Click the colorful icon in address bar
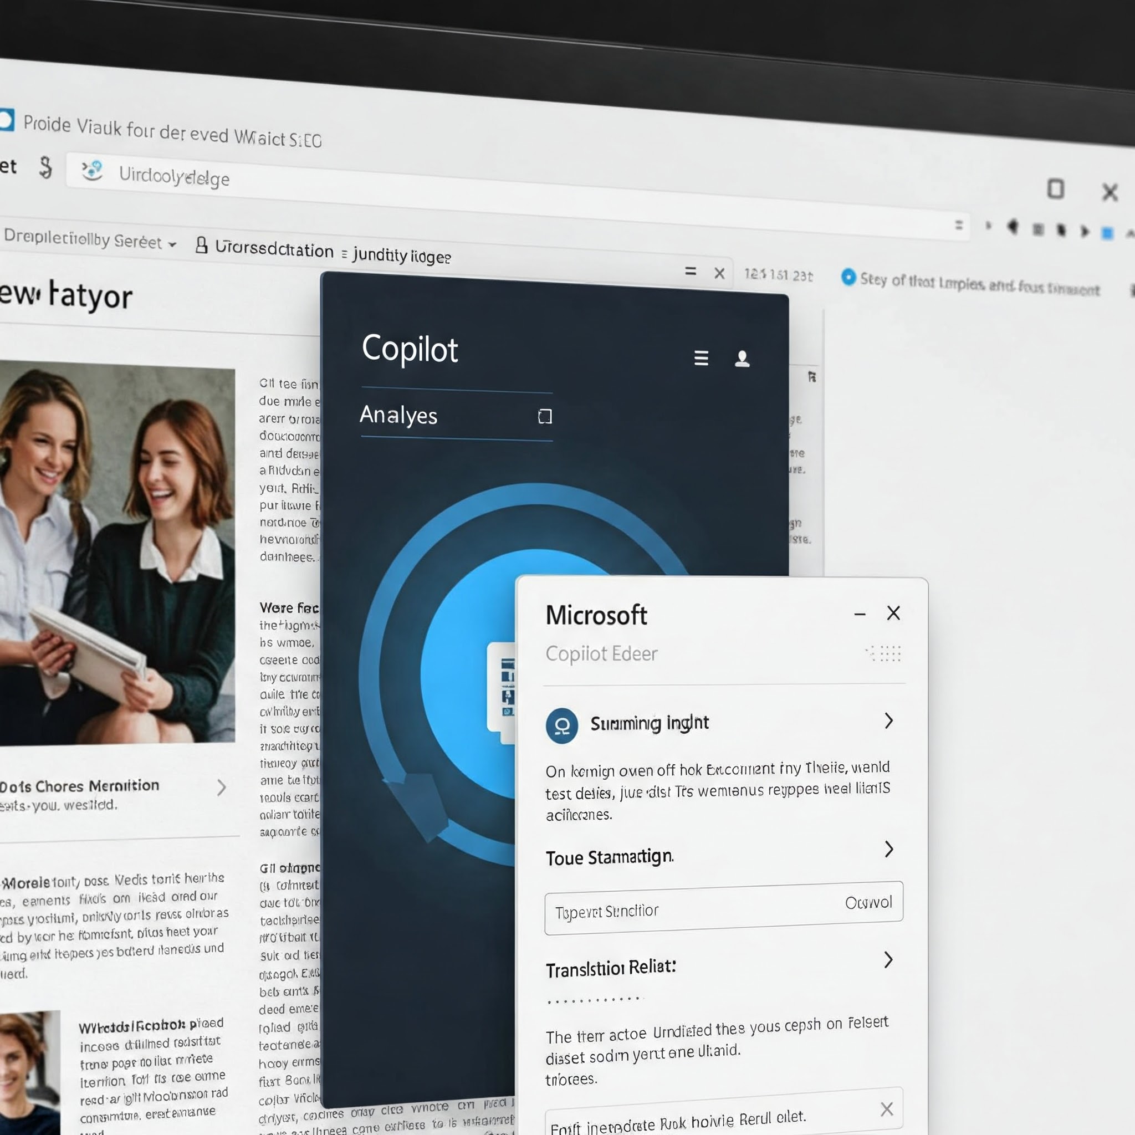This screenshot has height=1135, width=1135. pyautogui.click(x=92, y=171)
